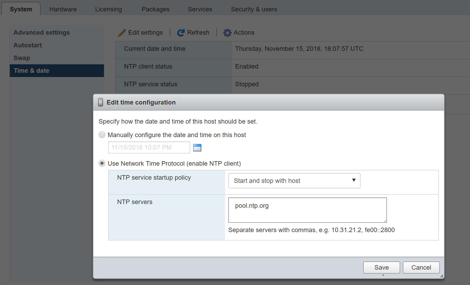Viewport: 470px width, 285px height.
Task: Click the Refresh arrow icon
Action: point(180,32)
